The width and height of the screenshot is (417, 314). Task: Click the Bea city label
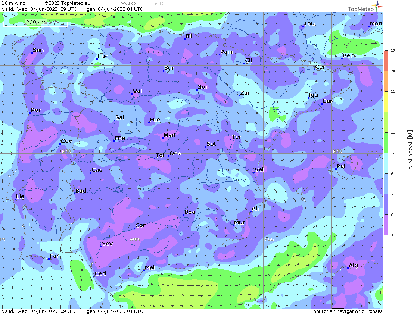tap(190, 212)
